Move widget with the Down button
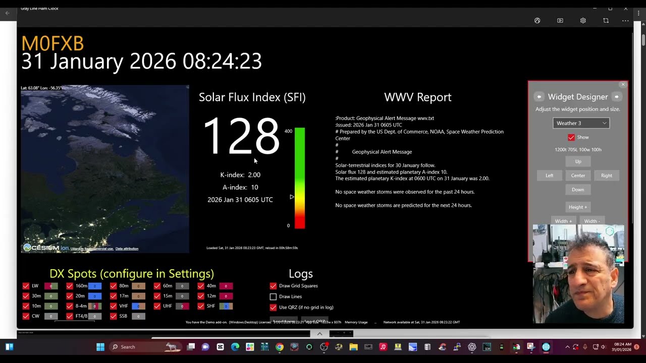The image size is (646, 363). 578,190
